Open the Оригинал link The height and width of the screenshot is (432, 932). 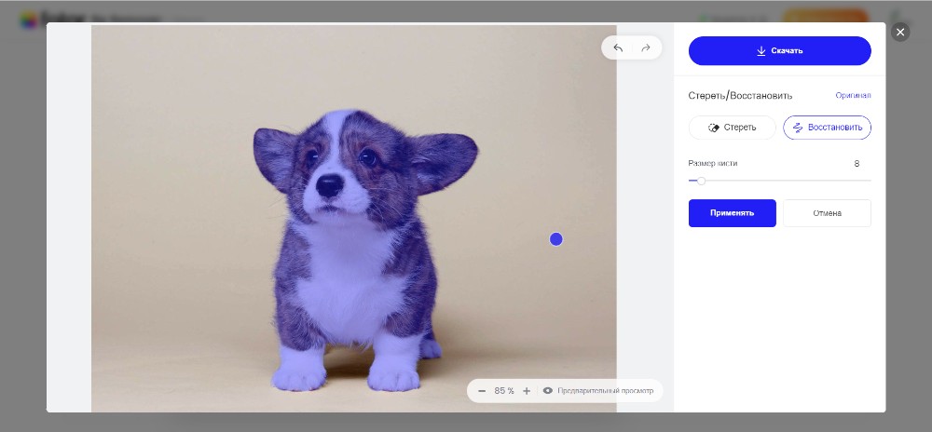pyautogui.click(x=853, y=95)
